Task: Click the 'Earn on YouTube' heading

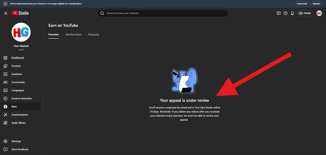Action: [x=63, y=25]
